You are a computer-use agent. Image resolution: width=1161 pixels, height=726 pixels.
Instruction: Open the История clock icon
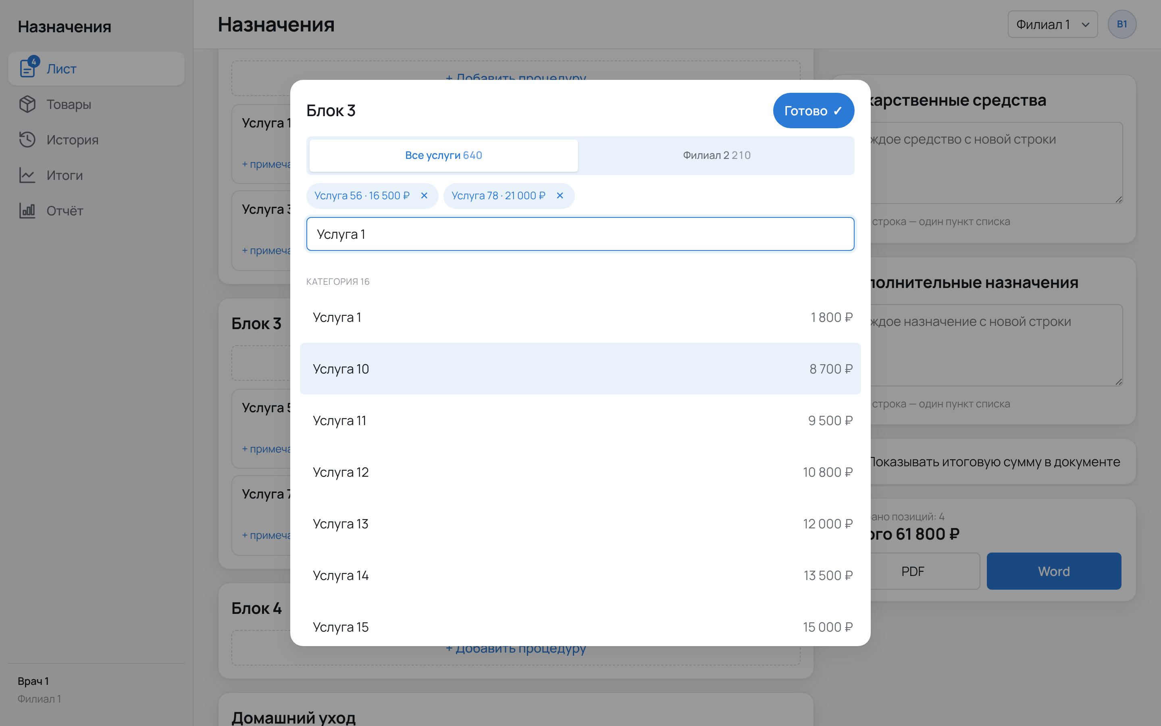pos(27,140)
